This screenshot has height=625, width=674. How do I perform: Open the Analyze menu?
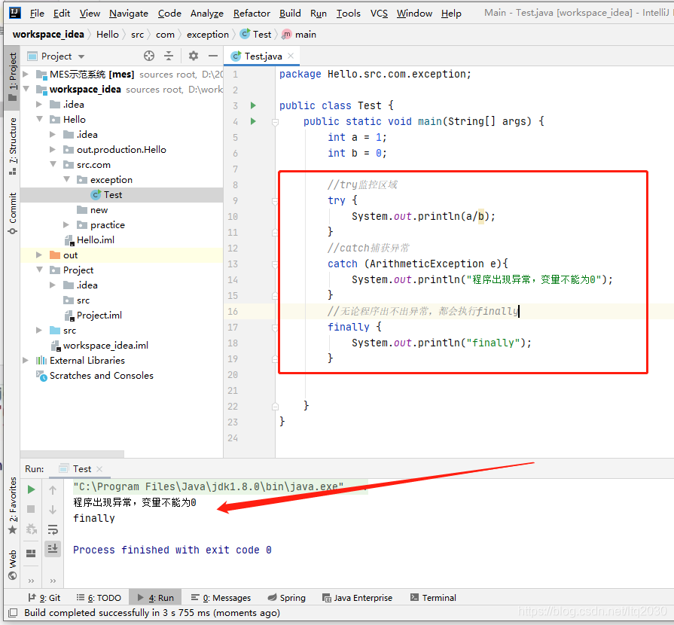point(207,14)
